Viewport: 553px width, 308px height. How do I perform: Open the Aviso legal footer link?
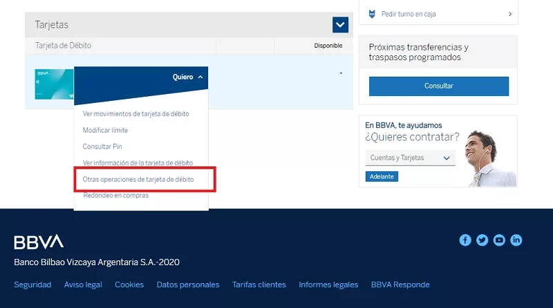(x=83, y=285)
